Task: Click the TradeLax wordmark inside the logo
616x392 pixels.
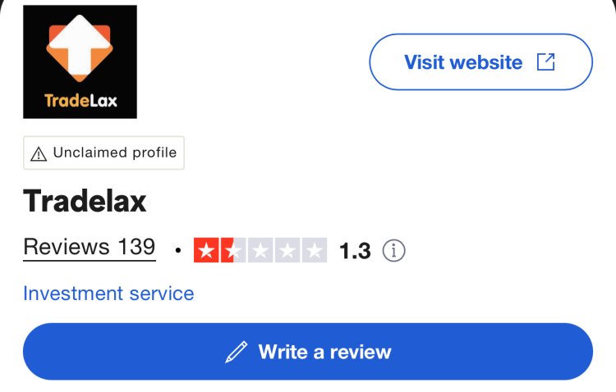Action: [x=80, y=101]
